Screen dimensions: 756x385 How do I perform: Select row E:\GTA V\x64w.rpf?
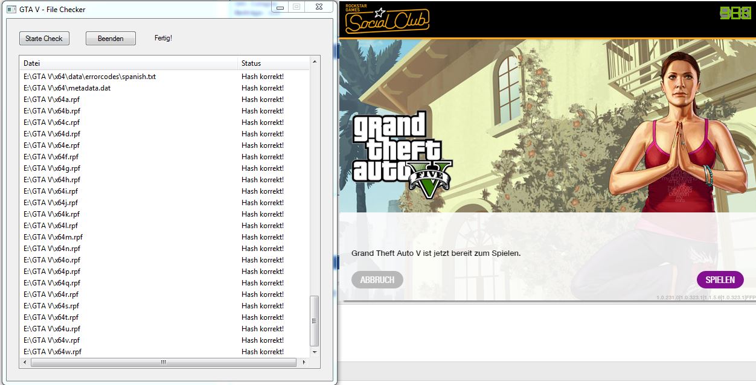(164, 352)
